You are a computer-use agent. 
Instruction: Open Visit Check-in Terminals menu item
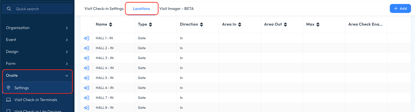click(37, 100)
